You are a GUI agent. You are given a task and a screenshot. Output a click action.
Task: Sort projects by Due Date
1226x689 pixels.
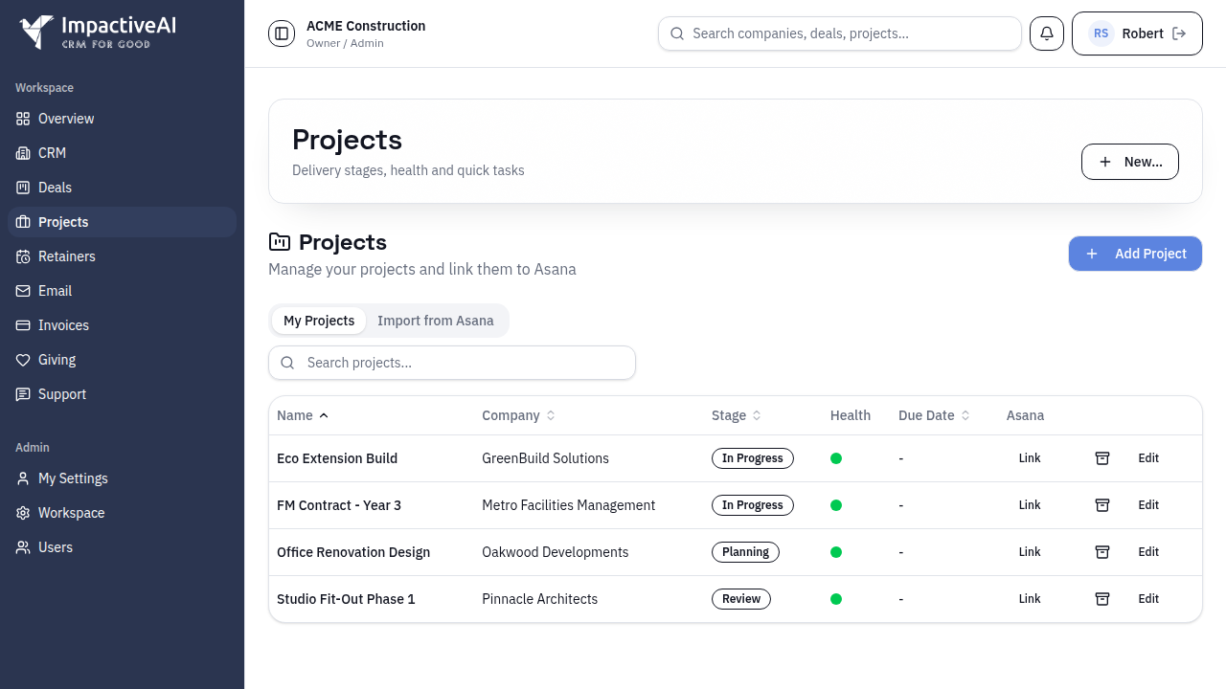[x=964, y=415]
